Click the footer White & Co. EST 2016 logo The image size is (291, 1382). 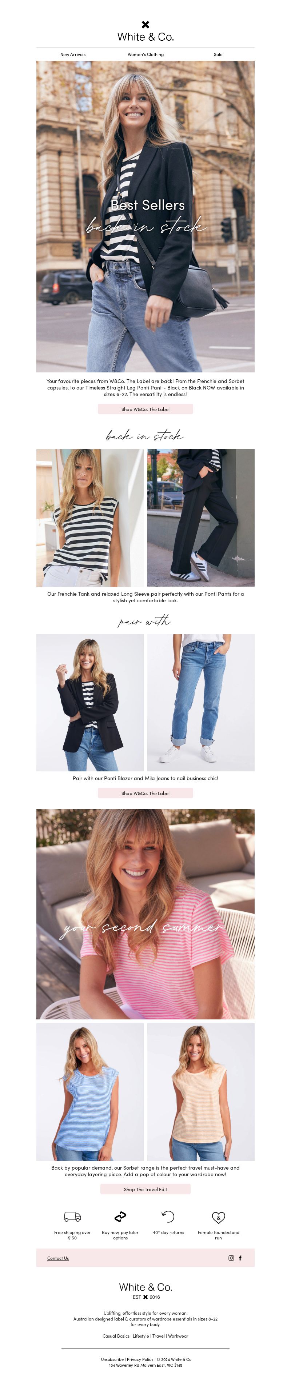(x=145, y=1290)
